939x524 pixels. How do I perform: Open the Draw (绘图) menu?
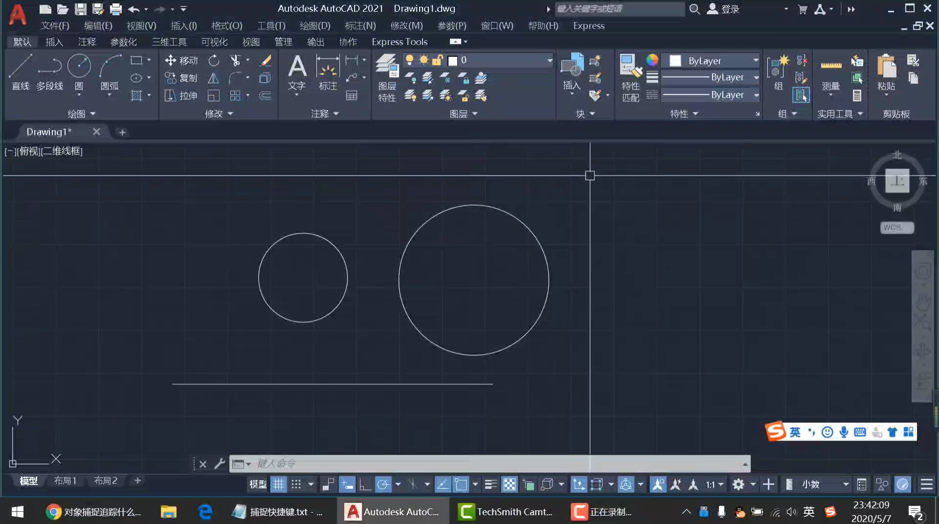pyautogui.click(x=315, y=25)
